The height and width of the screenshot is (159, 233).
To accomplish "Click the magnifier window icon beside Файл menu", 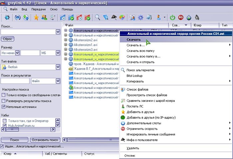I will (x=5, y=9).
